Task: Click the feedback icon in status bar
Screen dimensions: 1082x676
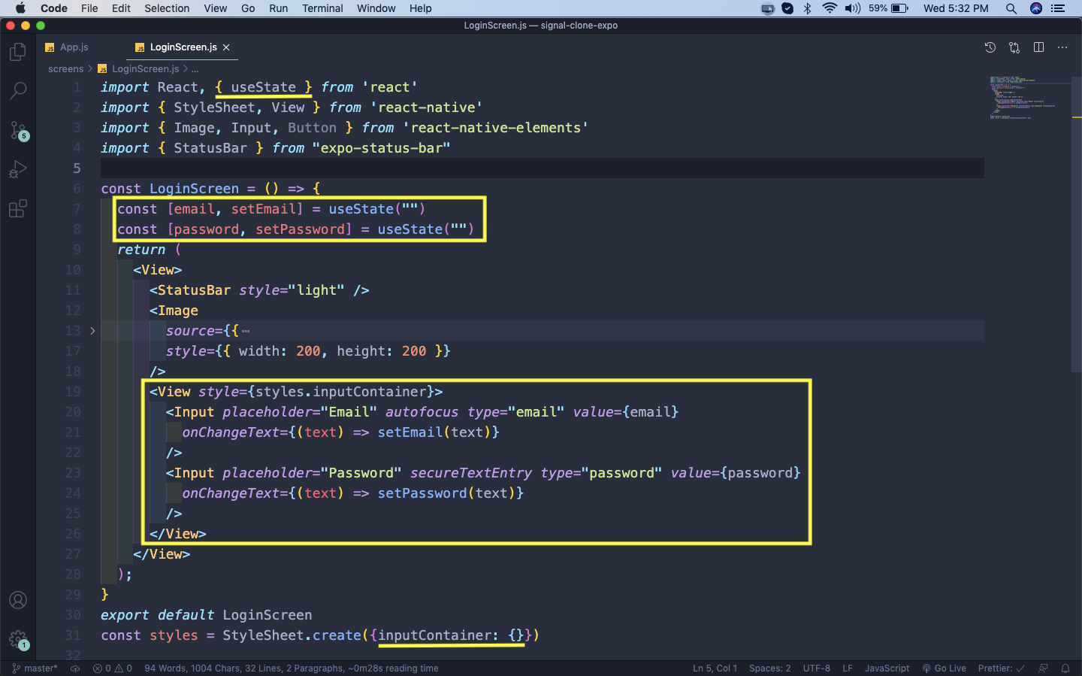Action: [1043, 668]
